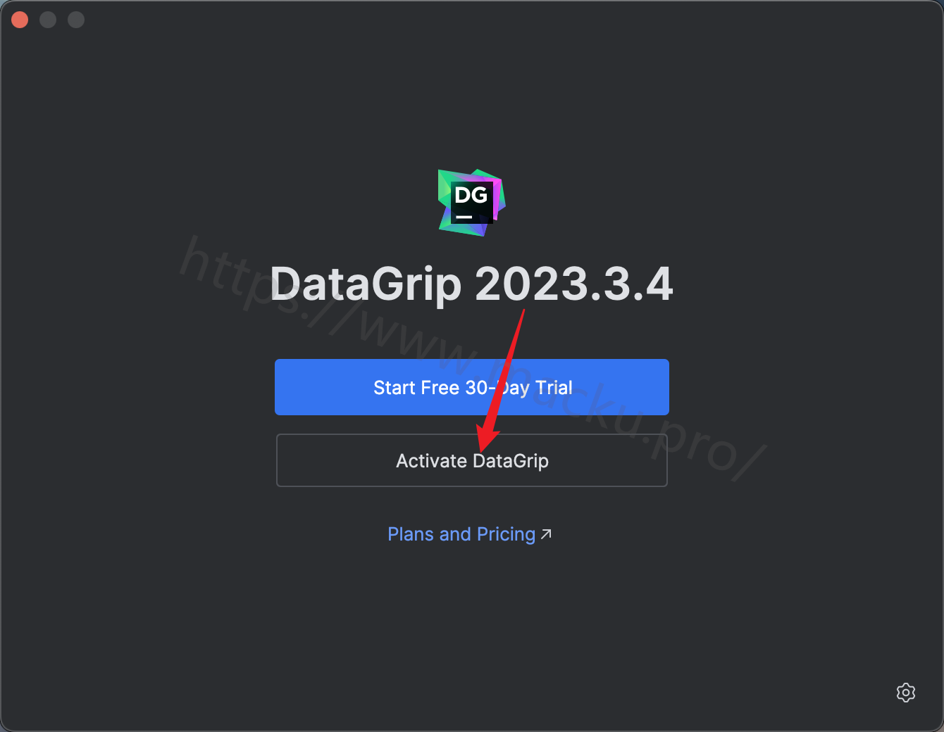Viewport: 944px width, 732px height.
Task: Choose Activate DataGrip to enter a license
Action: coord(472,460)
